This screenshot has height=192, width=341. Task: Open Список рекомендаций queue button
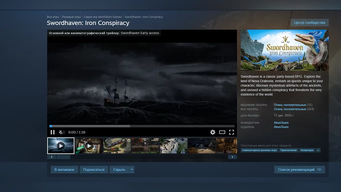300,170
